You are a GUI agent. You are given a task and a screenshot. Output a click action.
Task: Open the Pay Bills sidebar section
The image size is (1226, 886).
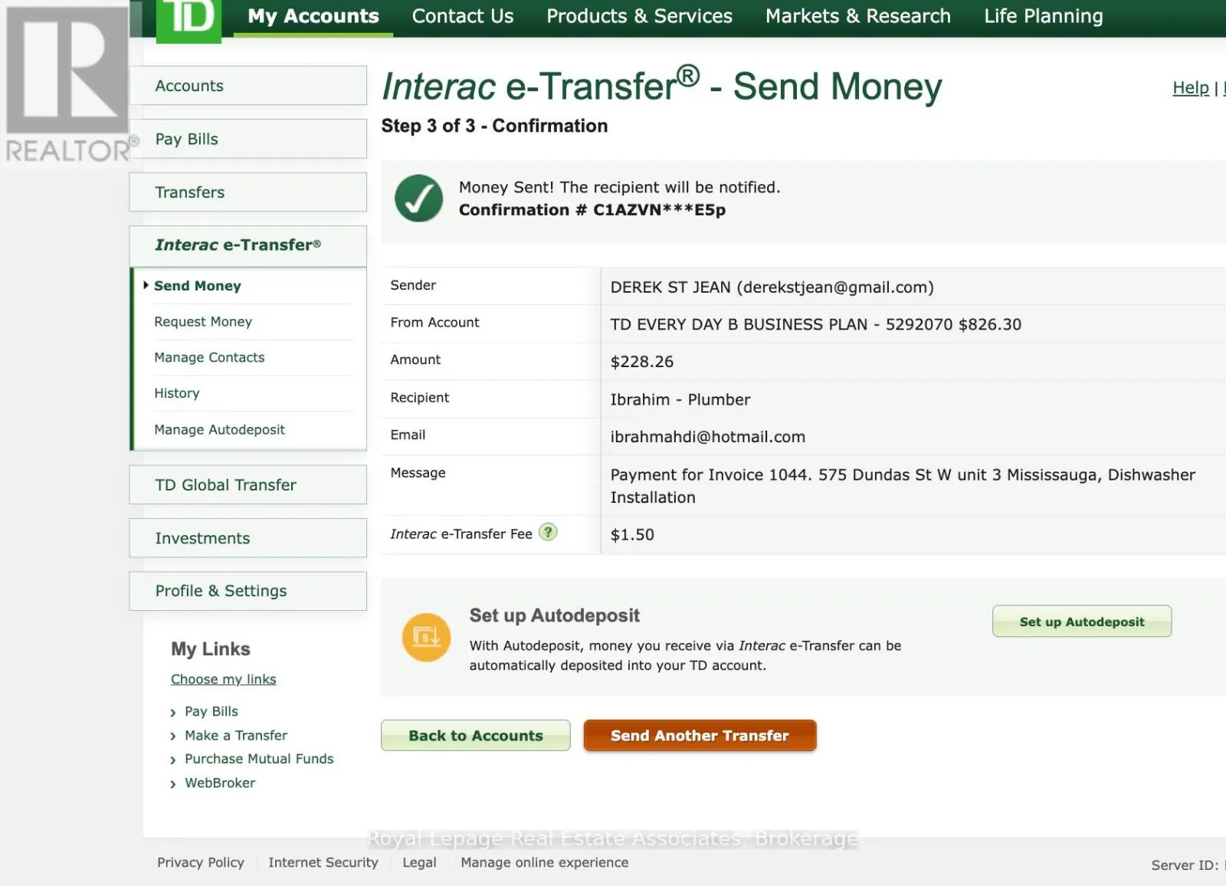coord(248,139)
